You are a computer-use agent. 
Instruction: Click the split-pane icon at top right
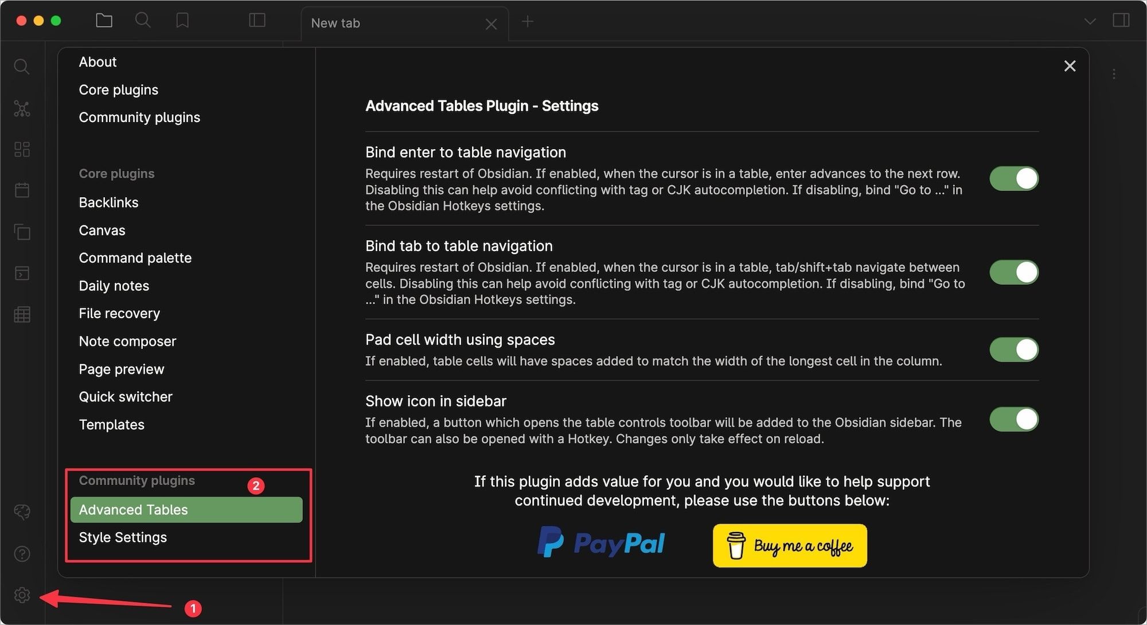click(1121, 20)
